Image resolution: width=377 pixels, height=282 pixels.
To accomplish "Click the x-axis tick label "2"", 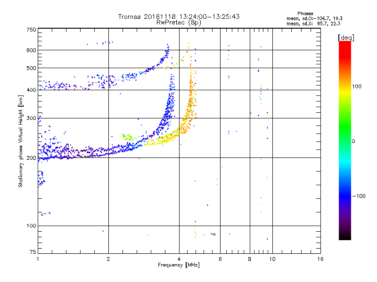I will click(108, 259).
